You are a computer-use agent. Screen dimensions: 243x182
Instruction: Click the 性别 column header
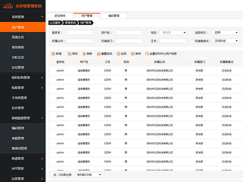tap(126, 62)
